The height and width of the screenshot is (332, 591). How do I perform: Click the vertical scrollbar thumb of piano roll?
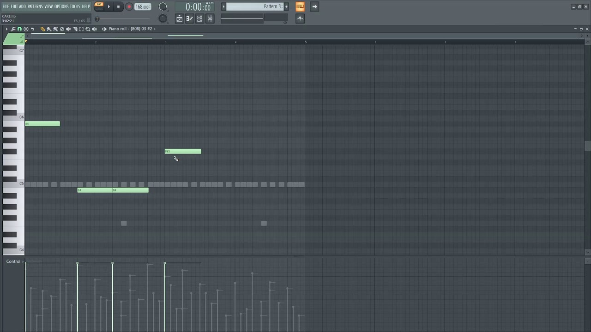coord(587,146)
